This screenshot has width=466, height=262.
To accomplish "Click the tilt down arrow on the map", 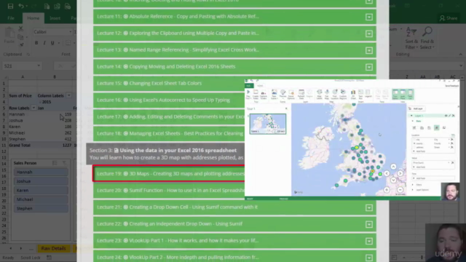I will tap(393, 180).
